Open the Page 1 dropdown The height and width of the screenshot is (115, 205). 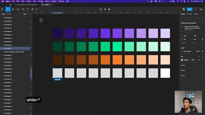(x=26, y=14)
